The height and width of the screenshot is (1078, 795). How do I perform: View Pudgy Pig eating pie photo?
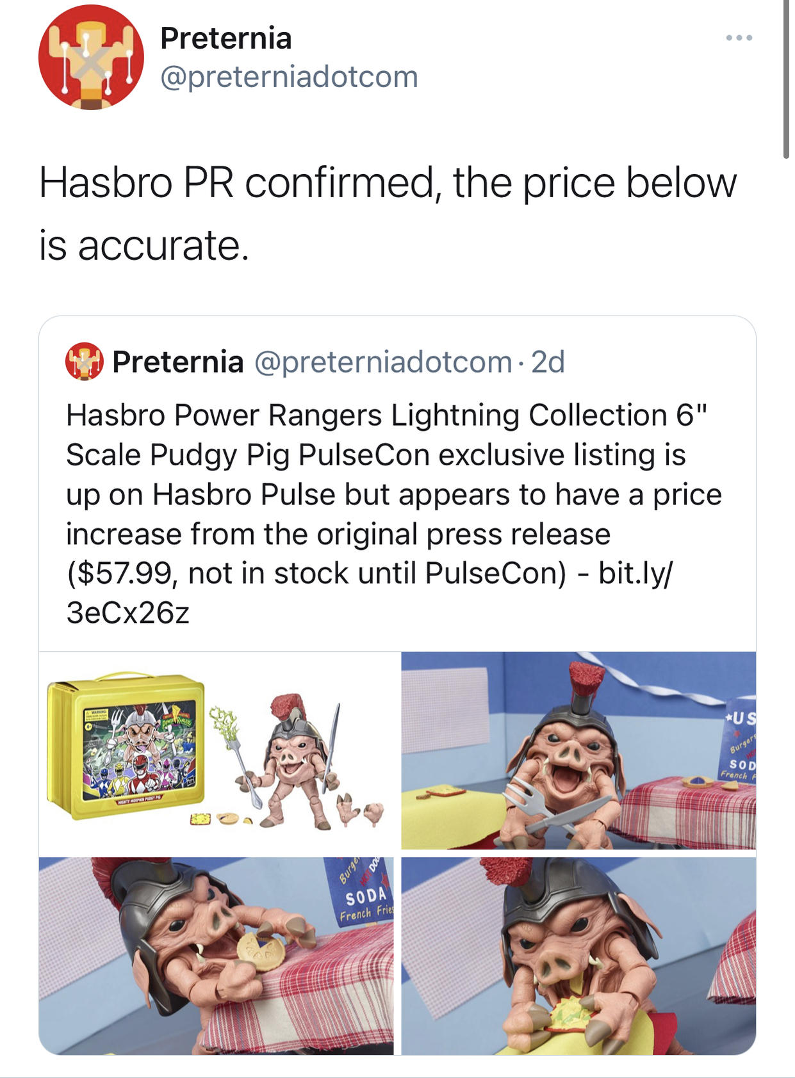[217, 956]
